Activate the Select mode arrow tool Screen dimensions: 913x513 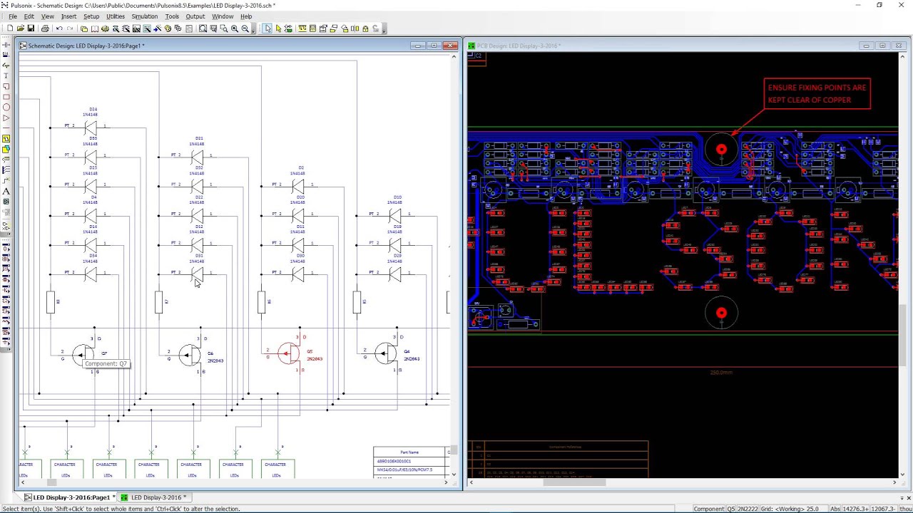[x=267, y=28]
